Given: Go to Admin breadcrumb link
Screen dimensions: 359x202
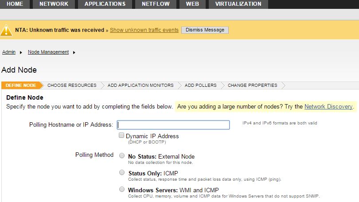Looking at the screenshot, I should 9,52.
